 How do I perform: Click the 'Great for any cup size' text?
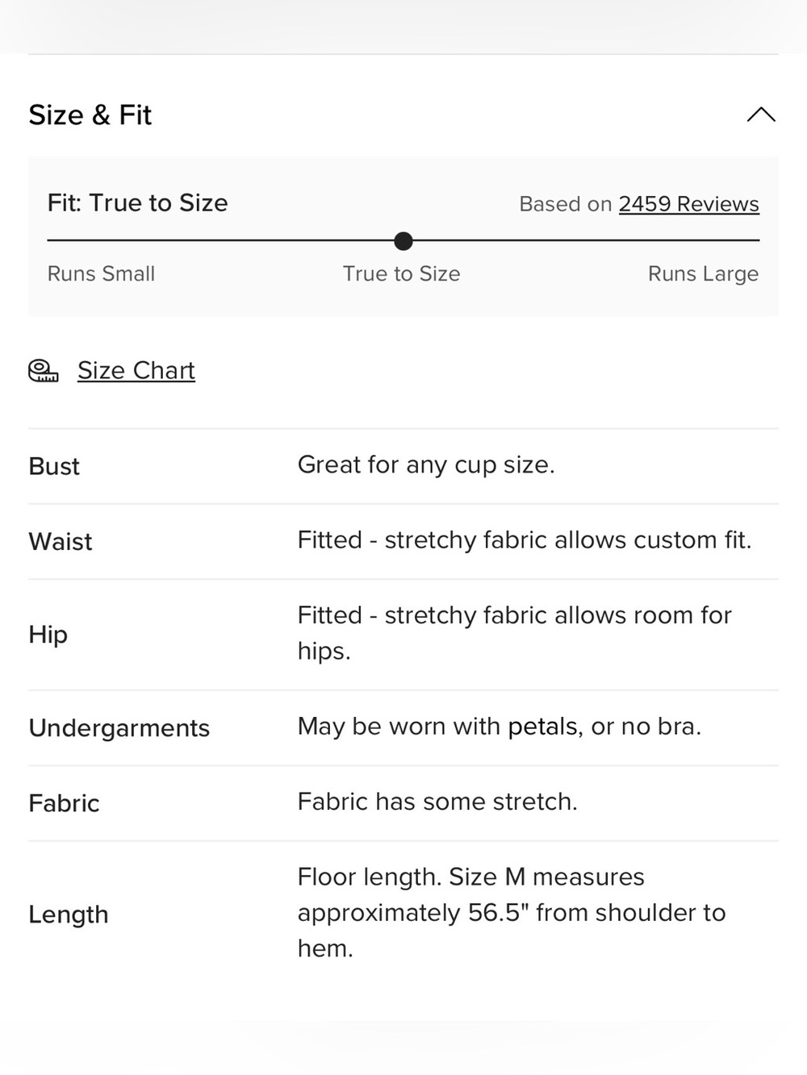pos(426,465)
